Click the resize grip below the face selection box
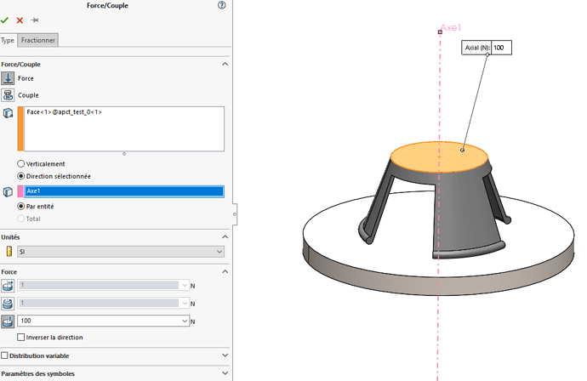This screenshot has width=587, height=381. click(x=124, y=154)
